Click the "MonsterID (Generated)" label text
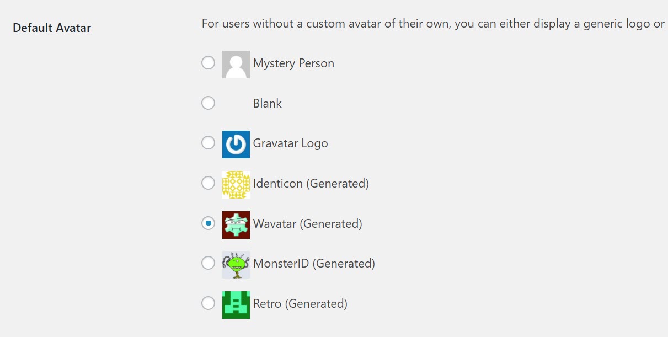 click(314, 264)
